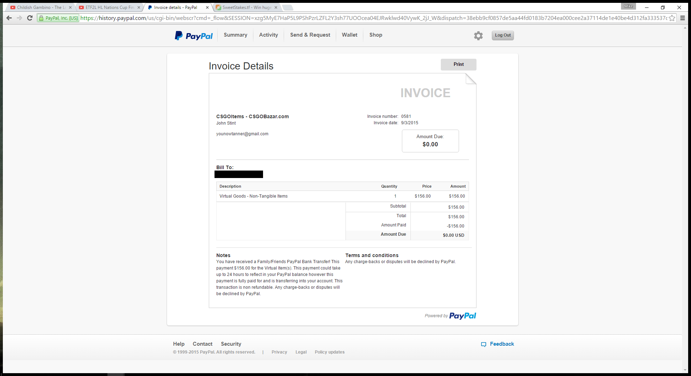Image resolution: width=691 pixels, height=376 pixels.
Task: Click the Feedback speech bubble icon
Action: [x=484, y=344]
